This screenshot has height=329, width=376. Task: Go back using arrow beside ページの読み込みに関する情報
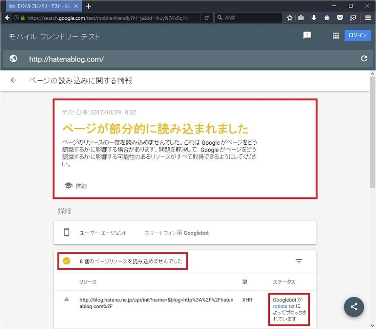click(x=14, y=80)
